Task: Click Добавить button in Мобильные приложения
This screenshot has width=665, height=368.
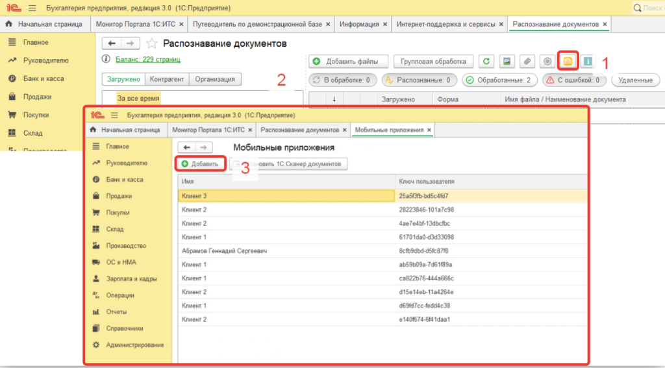Action: coord(201,164)
